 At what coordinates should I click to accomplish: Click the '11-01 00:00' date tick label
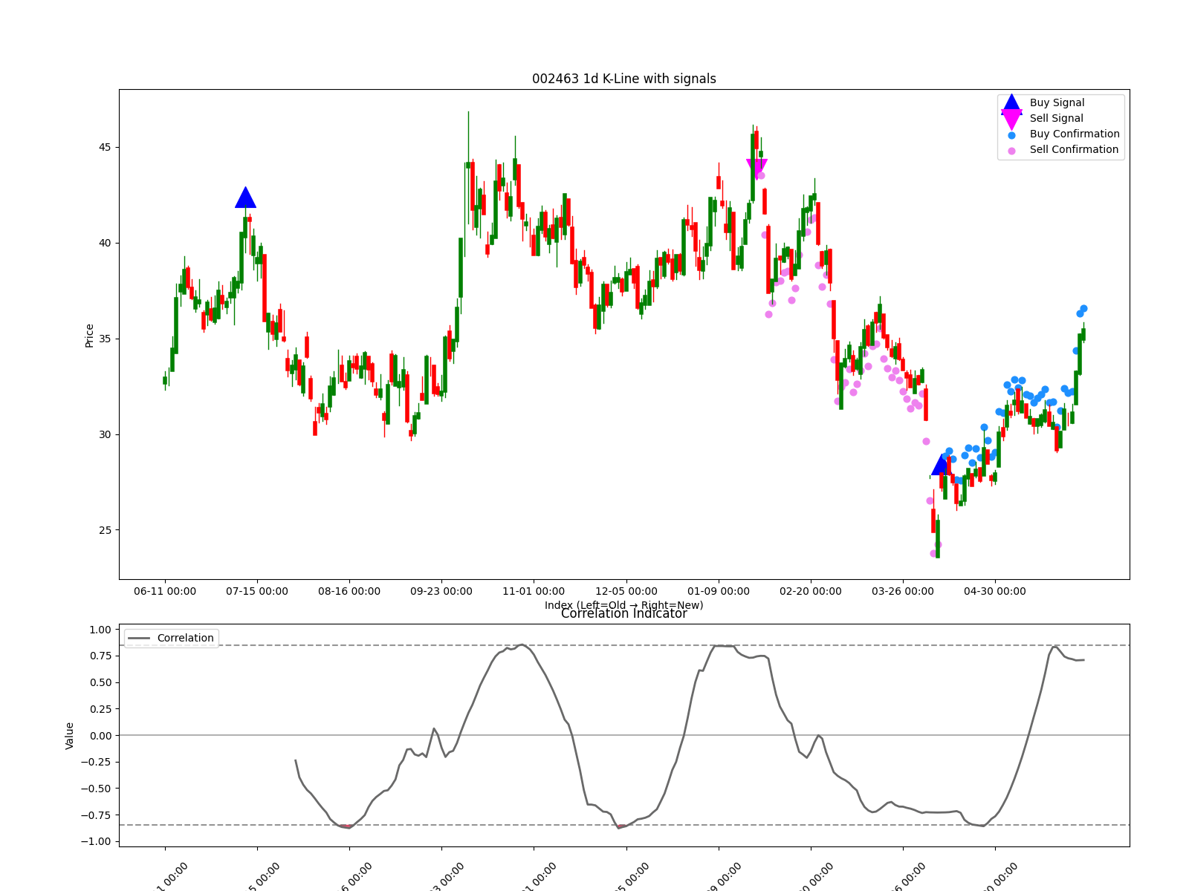[534, 592]
